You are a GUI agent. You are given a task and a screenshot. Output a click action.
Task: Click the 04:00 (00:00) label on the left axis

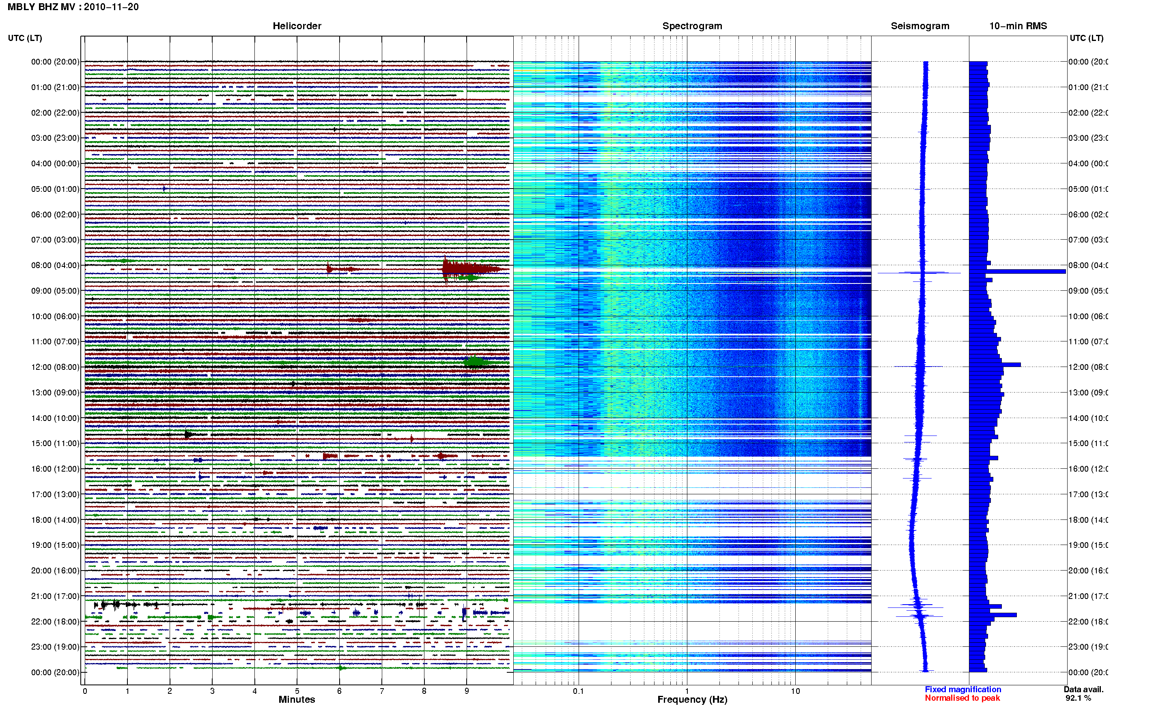coord(55,163)
